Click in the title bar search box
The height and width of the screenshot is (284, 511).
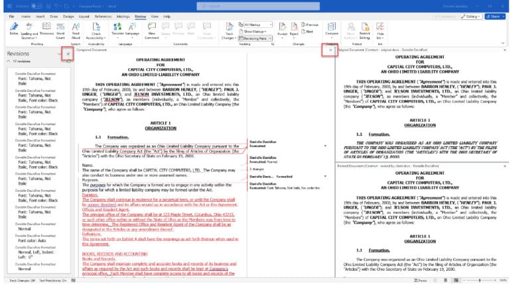tap(258, 6)
